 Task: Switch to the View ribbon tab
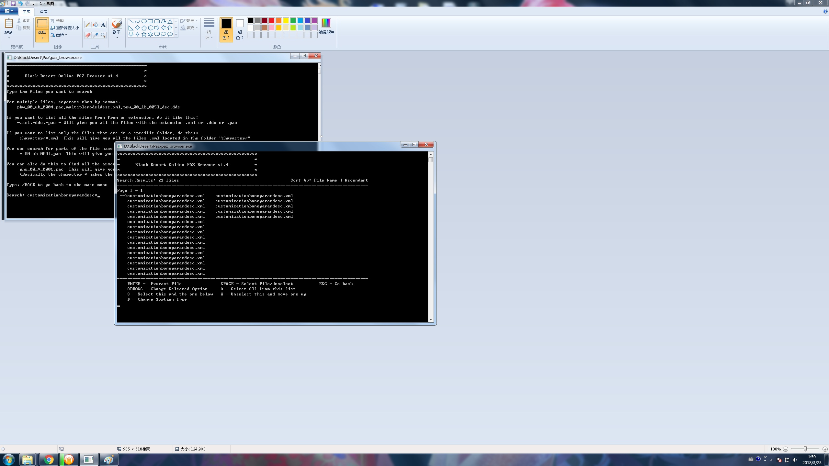(43, 11)
